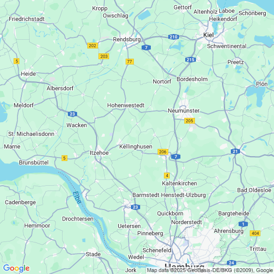
Task: Click the yellow 77 road marker
Action: [129, 62]
